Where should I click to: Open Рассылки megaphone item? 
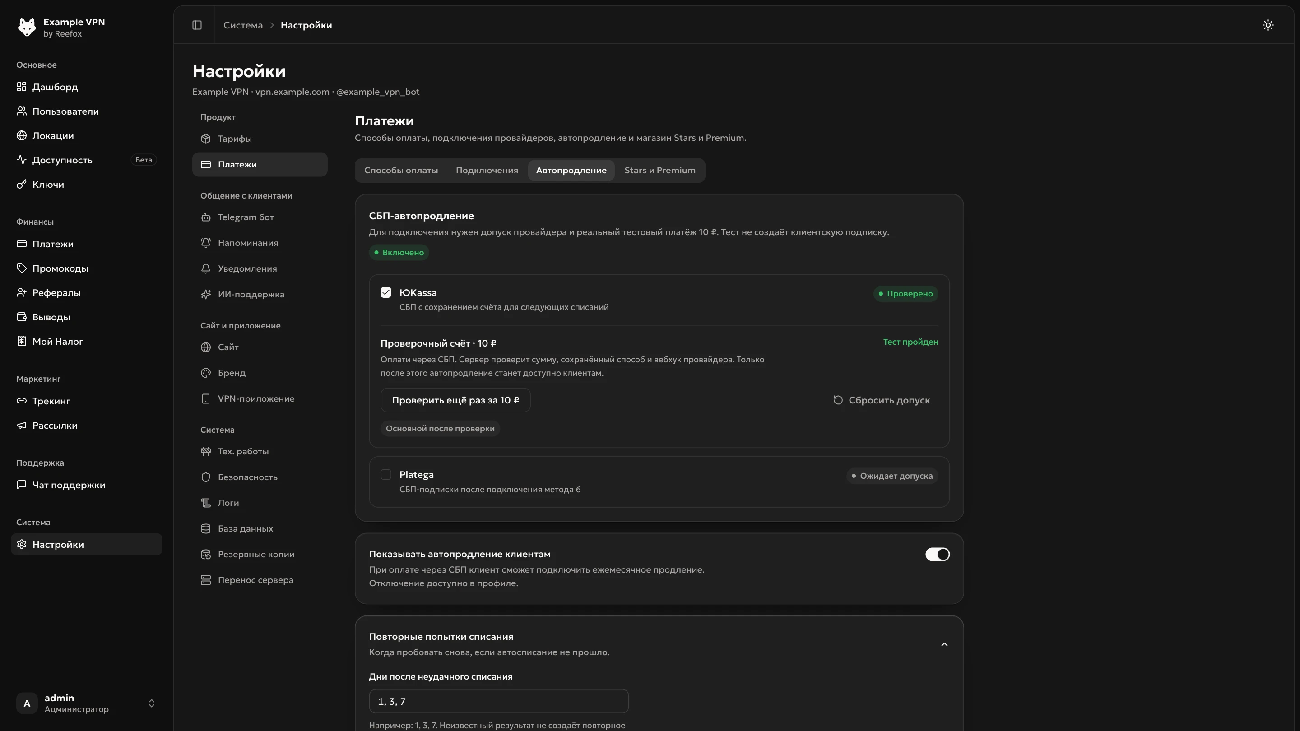[86, 425]
